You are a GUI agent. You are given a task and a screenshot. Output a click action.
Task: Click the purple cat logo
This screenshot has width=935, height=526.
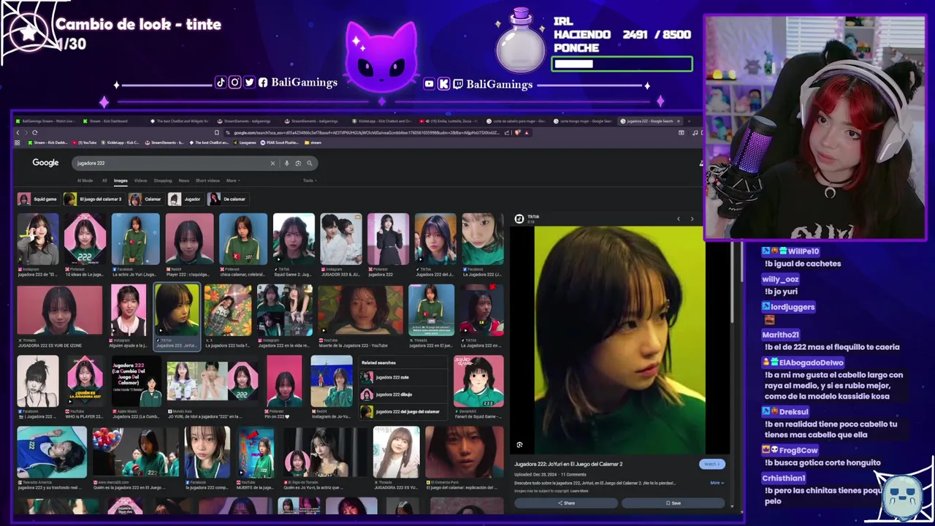coord(381,56)
